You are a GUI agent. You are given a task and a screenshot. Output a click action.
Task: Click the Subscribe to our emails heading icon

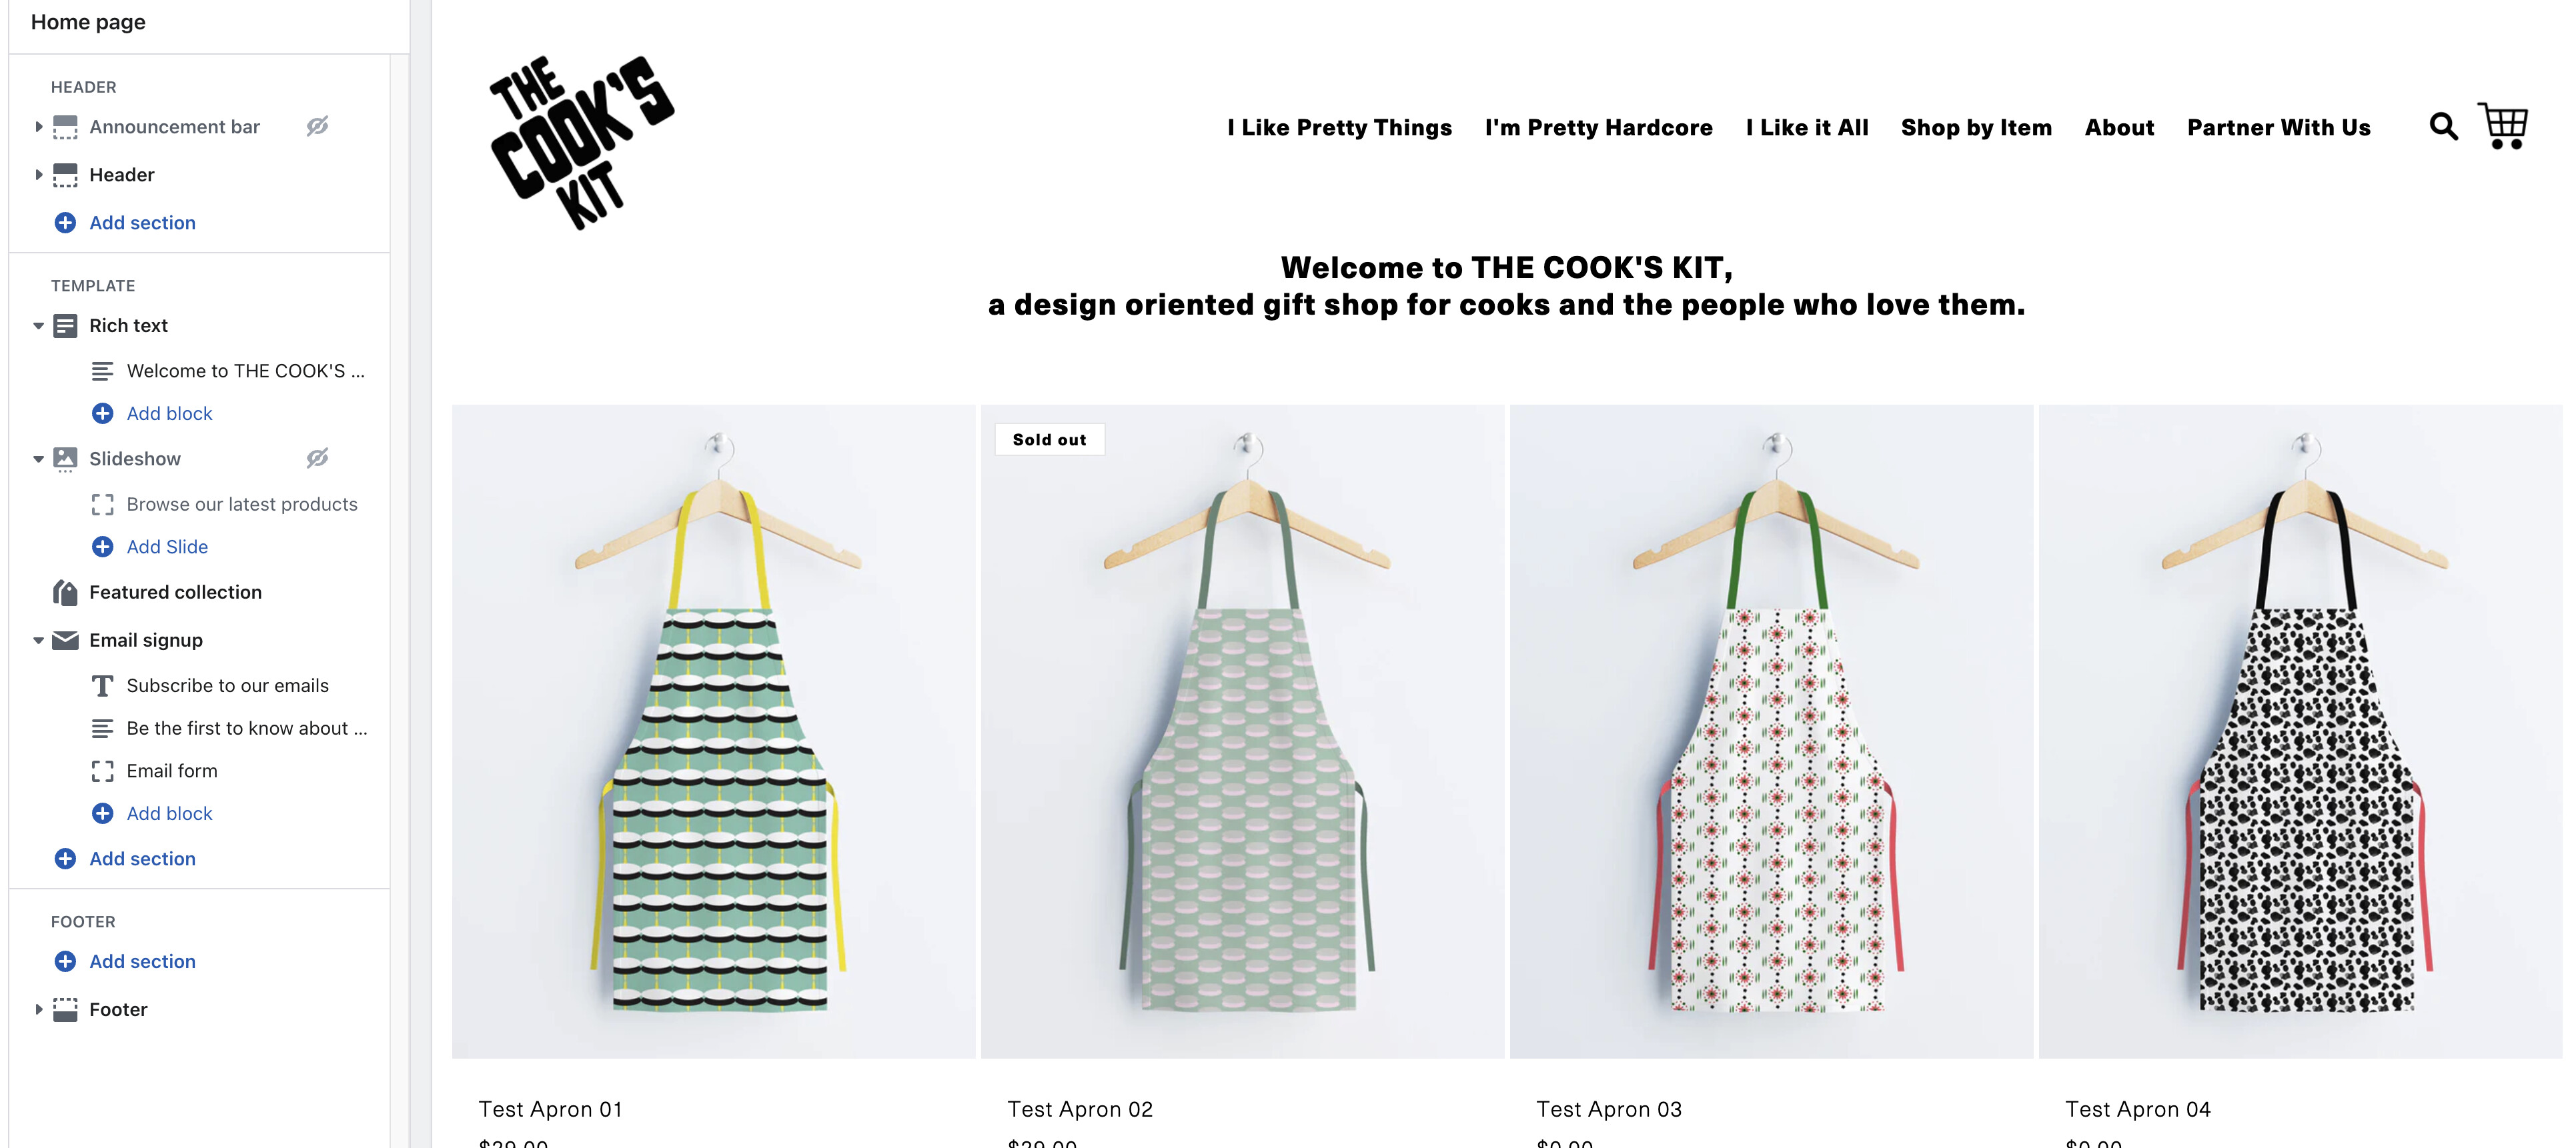(102, 687)
